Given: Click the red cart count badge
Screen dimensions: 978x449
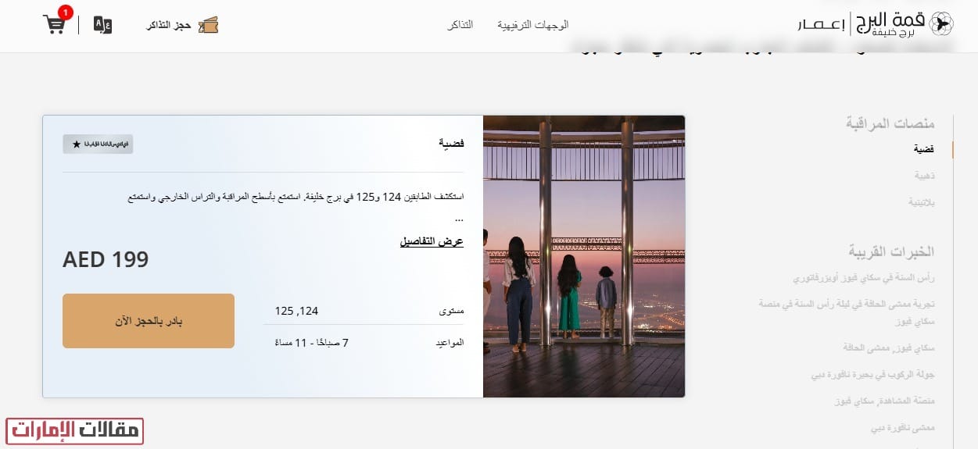Looking at the screenshot, I should click(x=66, y=12).
